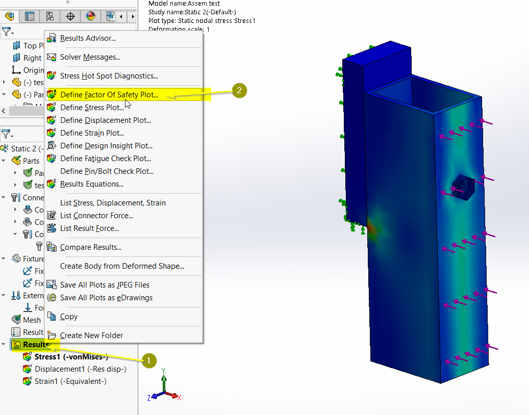
Task: Open the simulation tree filter dropdown
Action: click(x=8, y=135)
